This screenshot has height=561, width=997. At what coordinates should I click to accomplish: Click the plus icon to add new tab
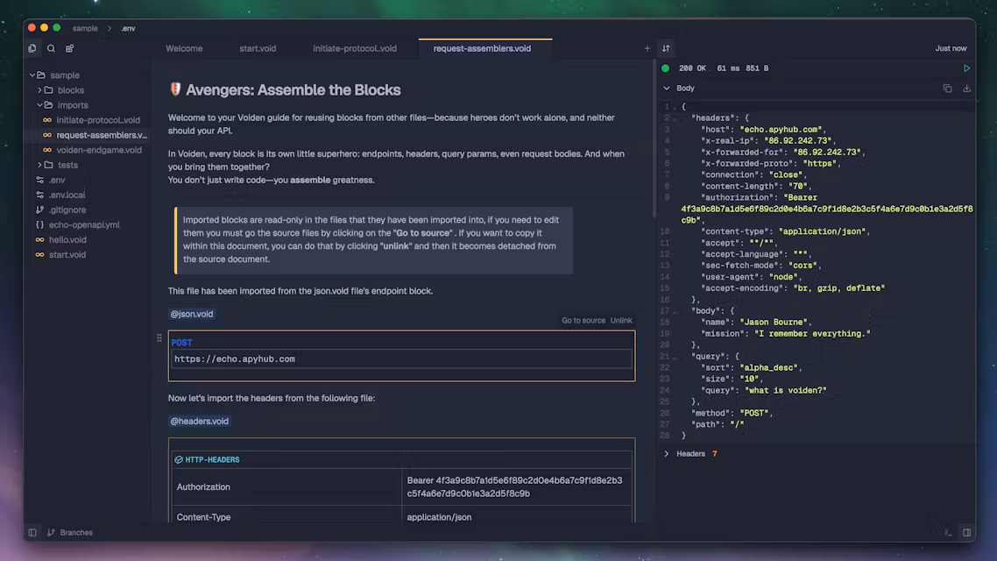[647, 49]
